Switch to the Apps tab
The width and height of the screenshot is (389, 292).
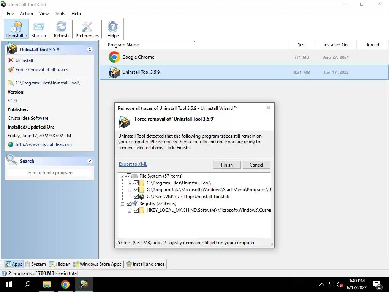coord(14,264)
